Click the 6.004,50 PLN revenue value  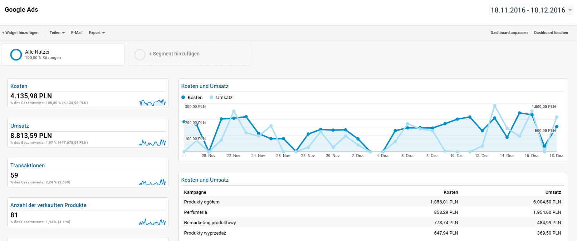click(547, 202)
